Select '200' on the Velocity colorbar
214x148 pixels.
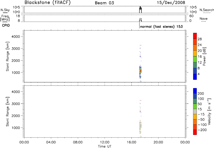[201, 94]
